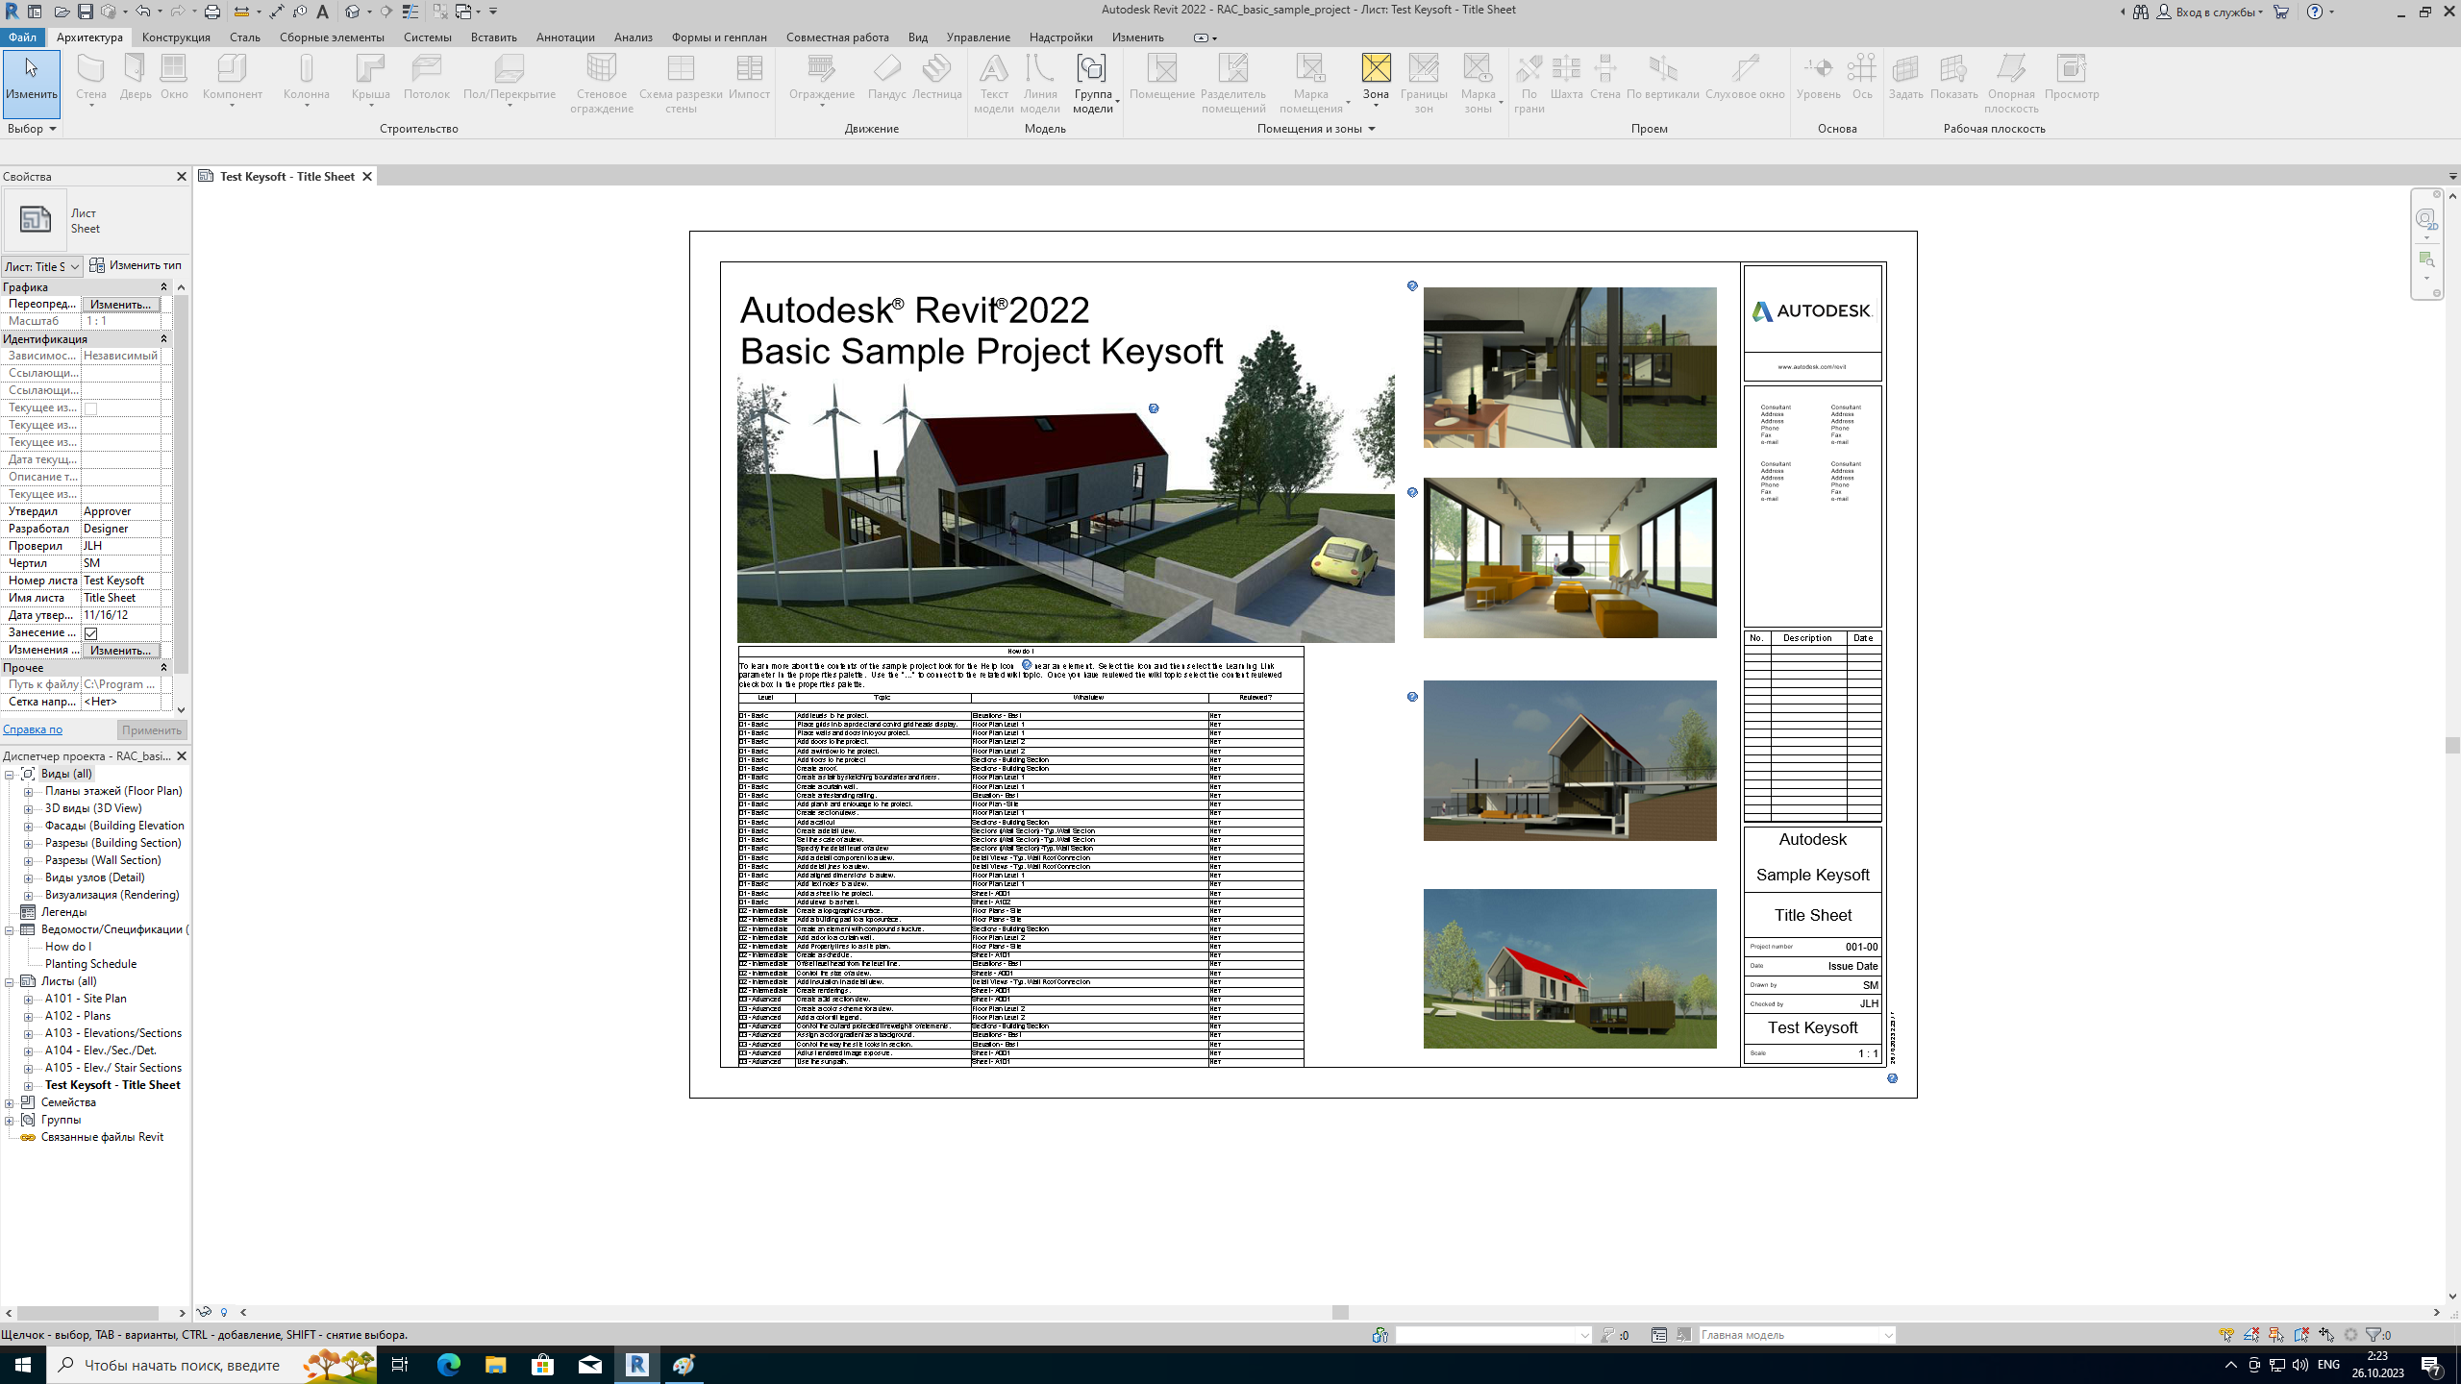
Task: Open the Лист: Title Sheet instance dropdown
Action: (x=41, y=266)
